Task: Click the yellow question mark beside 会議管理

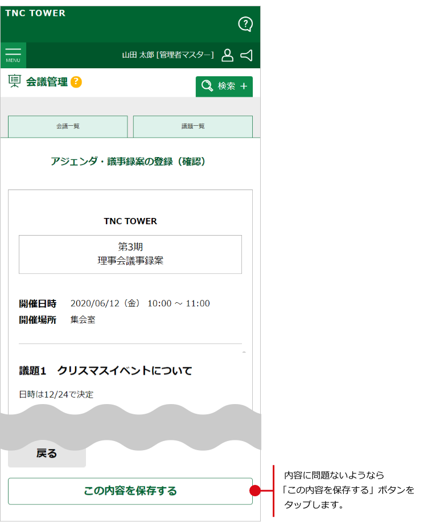Action: (x=76, y=82)
